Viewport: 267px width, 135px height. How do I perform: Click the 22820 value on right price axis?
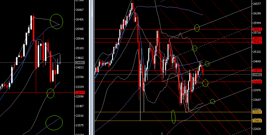(x=257, y=129)
